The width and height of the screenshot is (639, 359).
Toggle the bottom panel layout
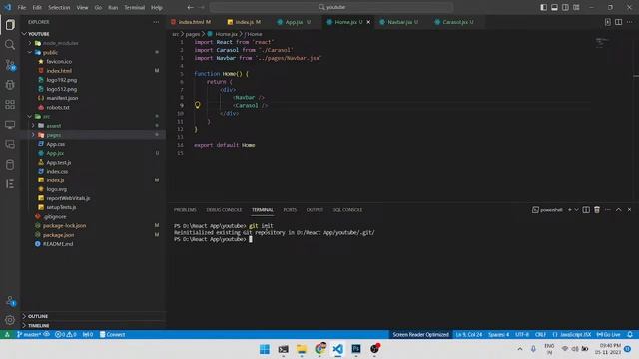point(555,7)
